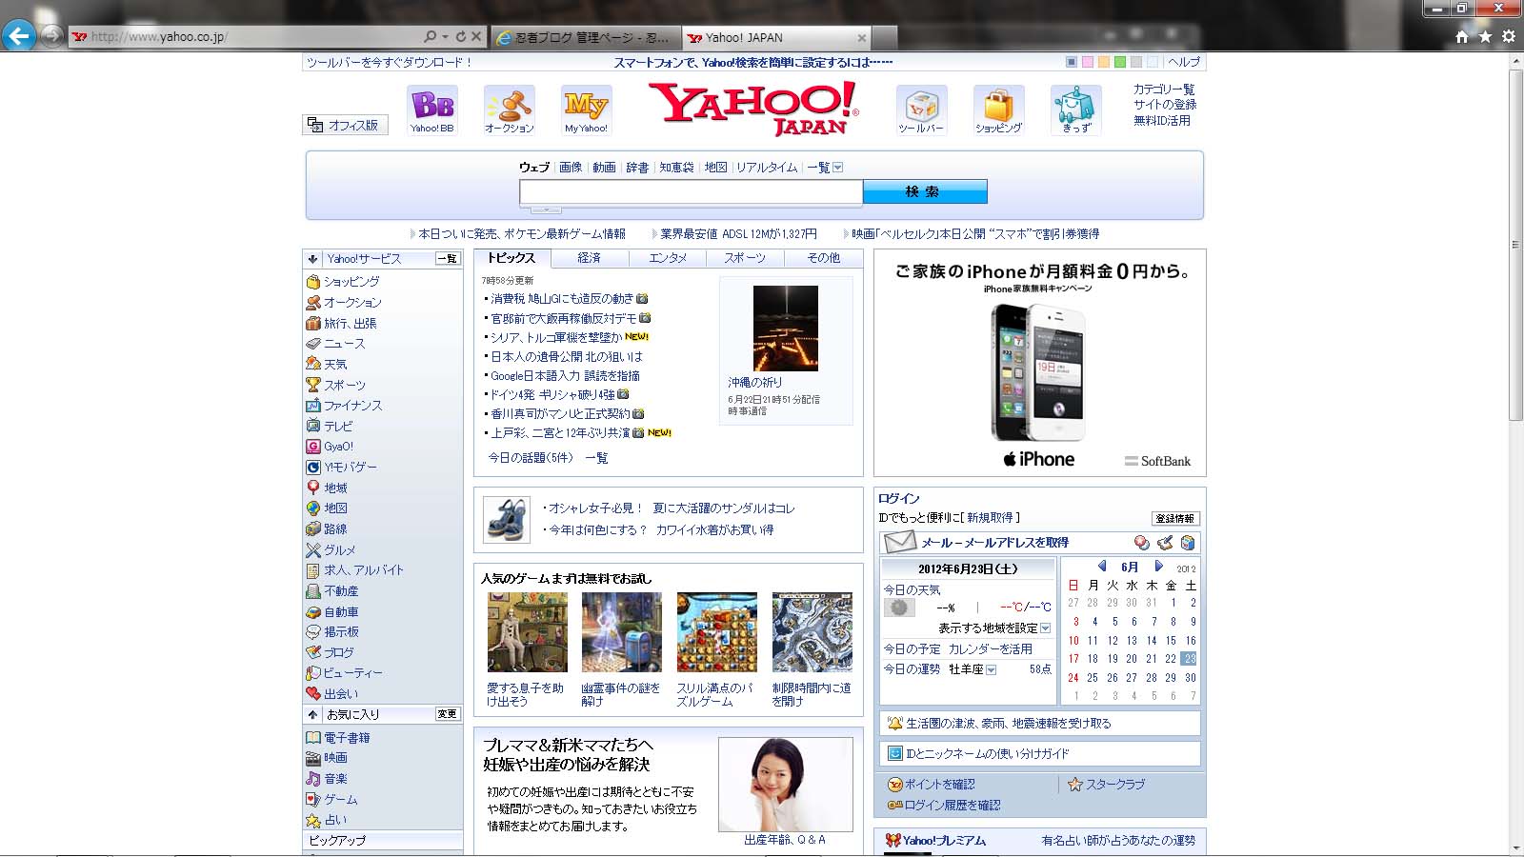This screenshot has height=857, width=1524.
Task: Click the テレビ icon in the sidebar
Action: [x=312, y=426]
